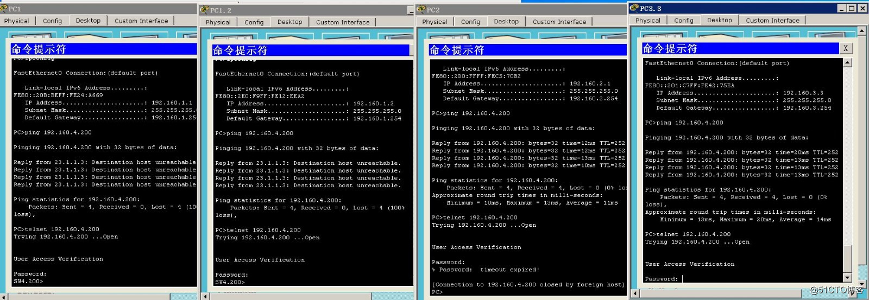This screenshot has height=300, width=869.
Task: Click the Password: input line in PC3.3 terminal
Action: [664, 279]
